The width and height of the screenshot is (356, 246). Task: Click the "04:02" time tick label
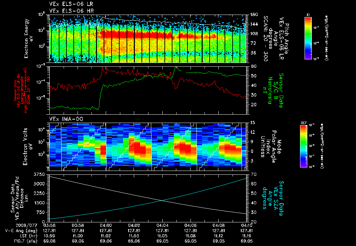(134, 225)
